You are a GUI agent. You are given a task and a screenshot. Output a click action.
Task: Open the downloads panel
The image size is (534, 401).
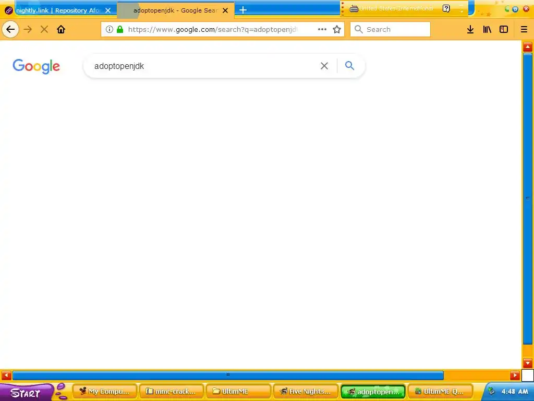coord(470,29)
